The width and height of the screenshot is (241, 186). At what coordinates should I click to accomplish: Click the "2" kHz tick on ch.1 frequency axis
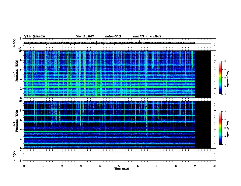point(21,88)
